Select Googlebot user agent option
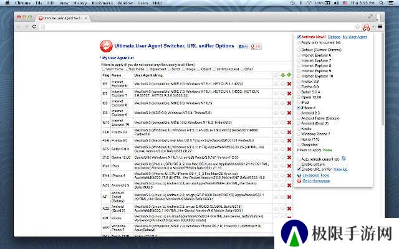 click(299, 144)
